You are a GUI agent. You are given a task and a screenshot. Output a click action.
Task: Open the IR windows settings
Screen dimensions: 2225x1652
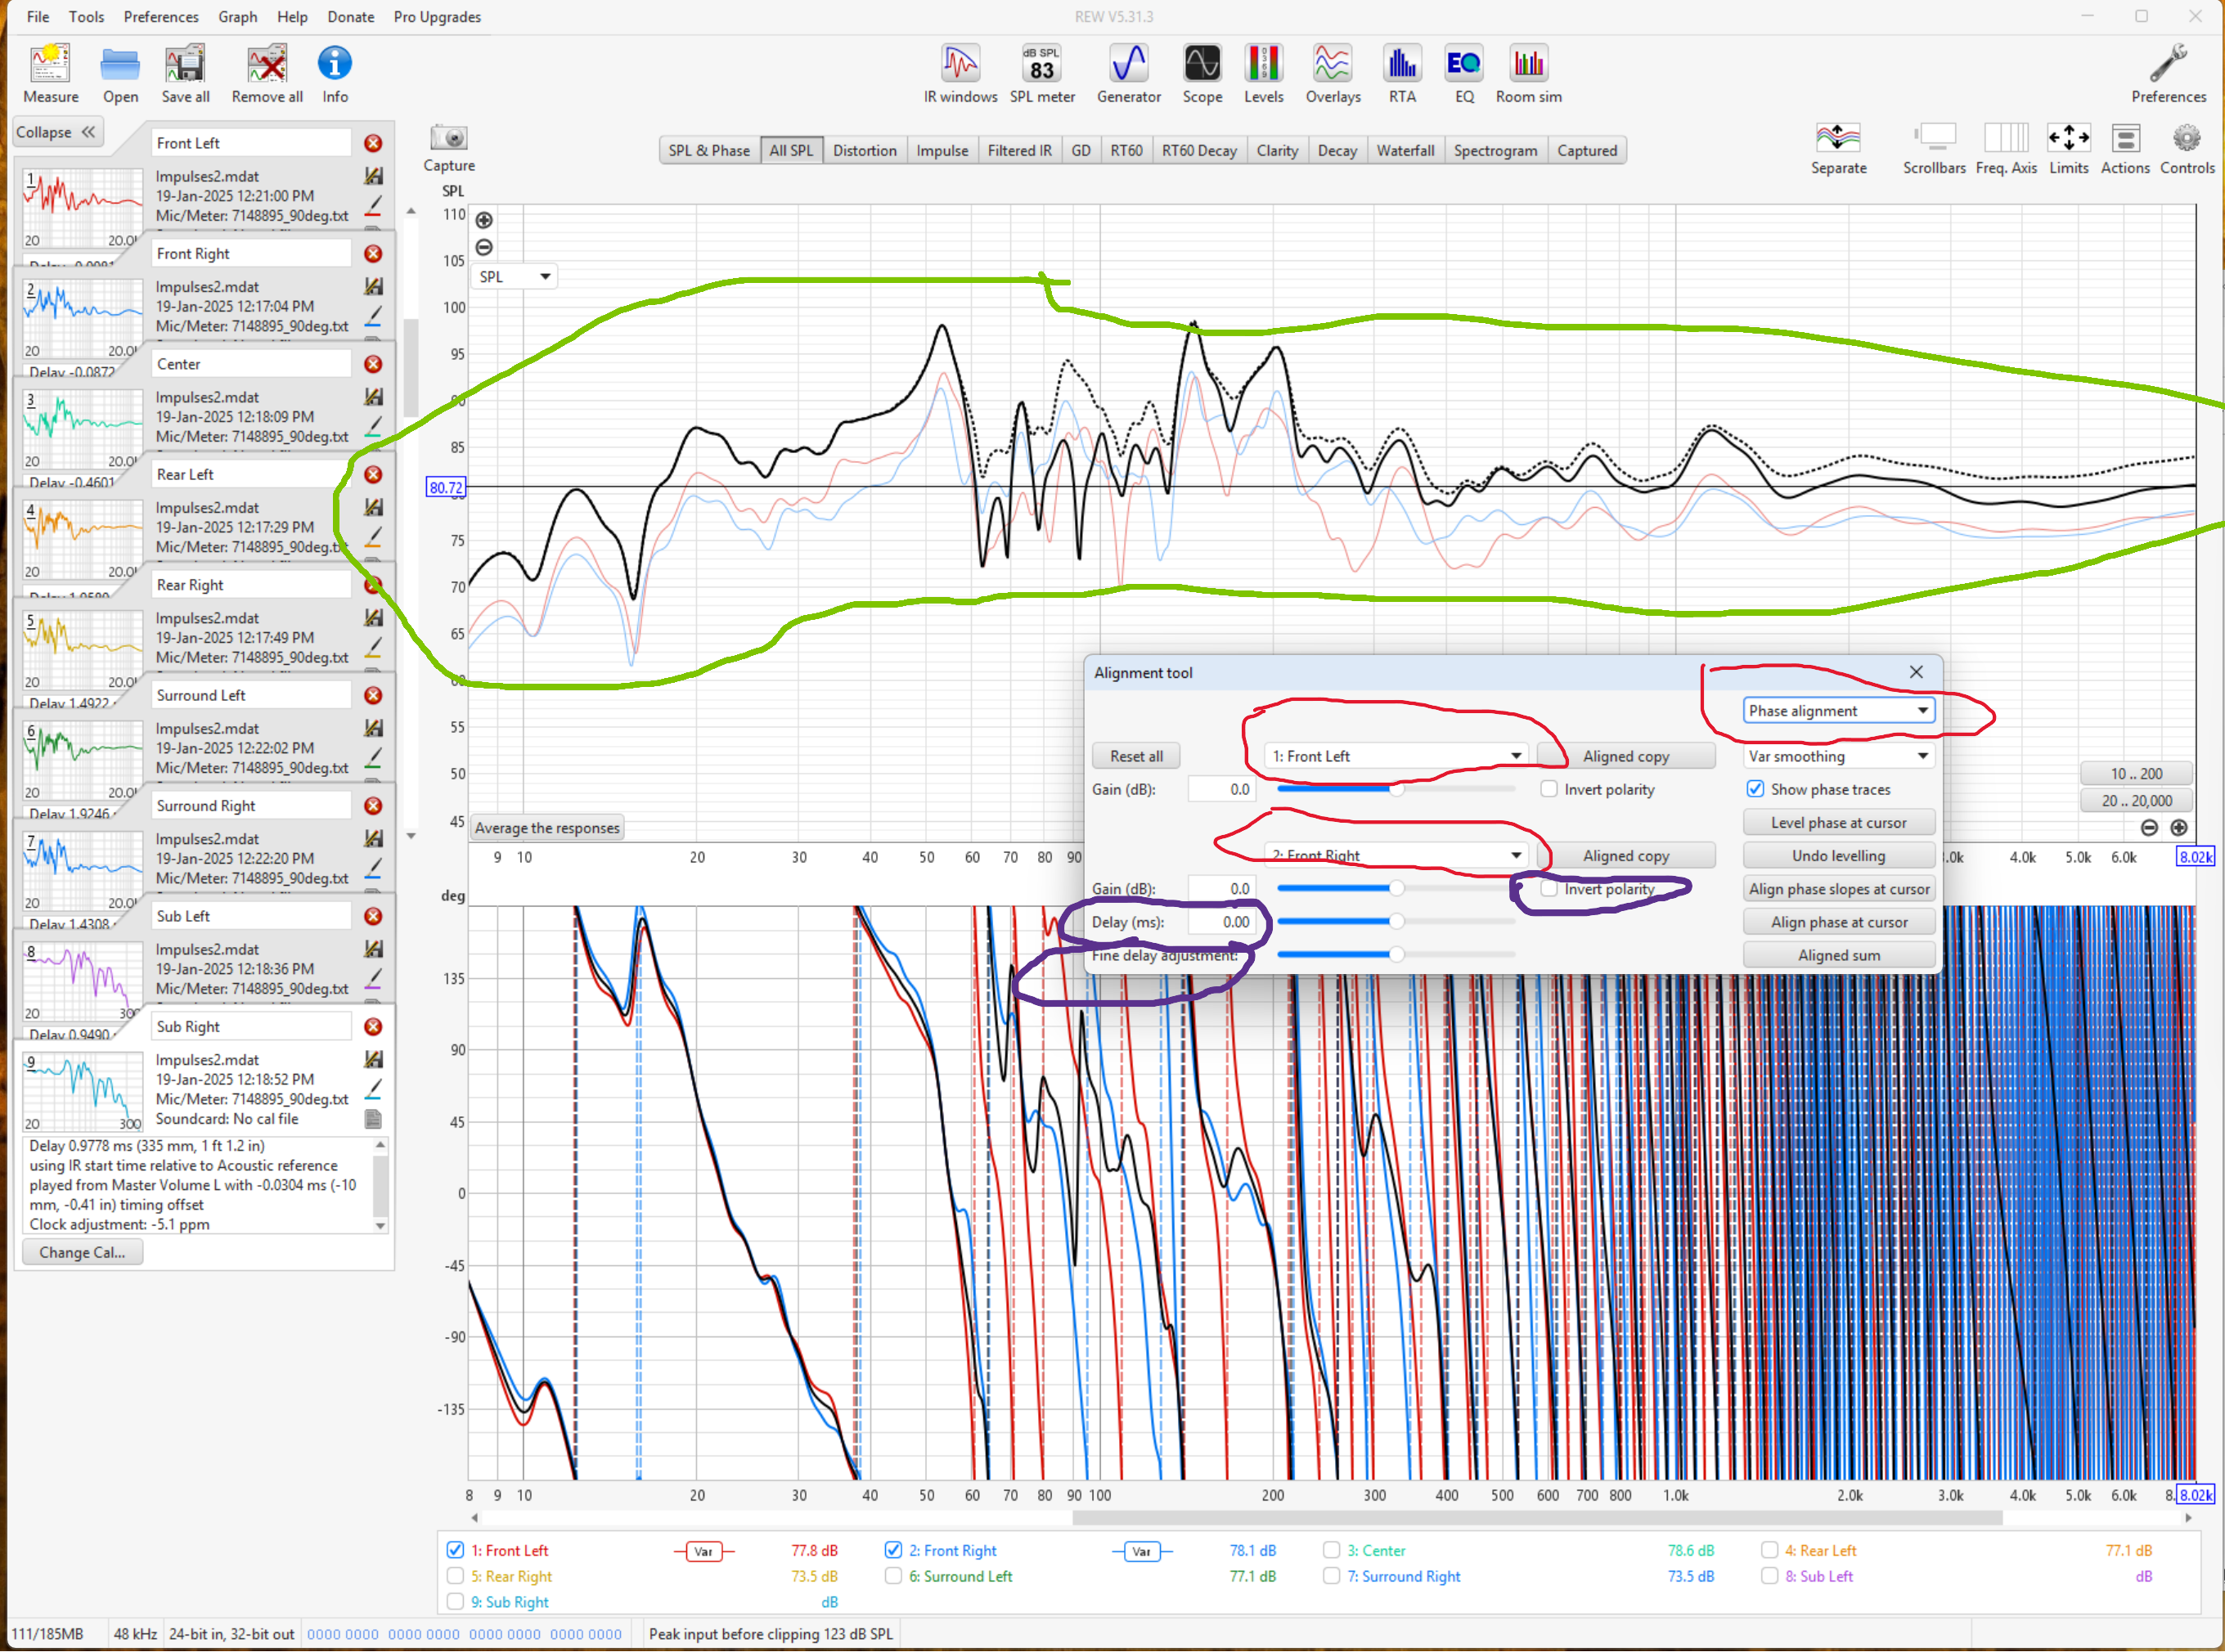click(960, 73)
